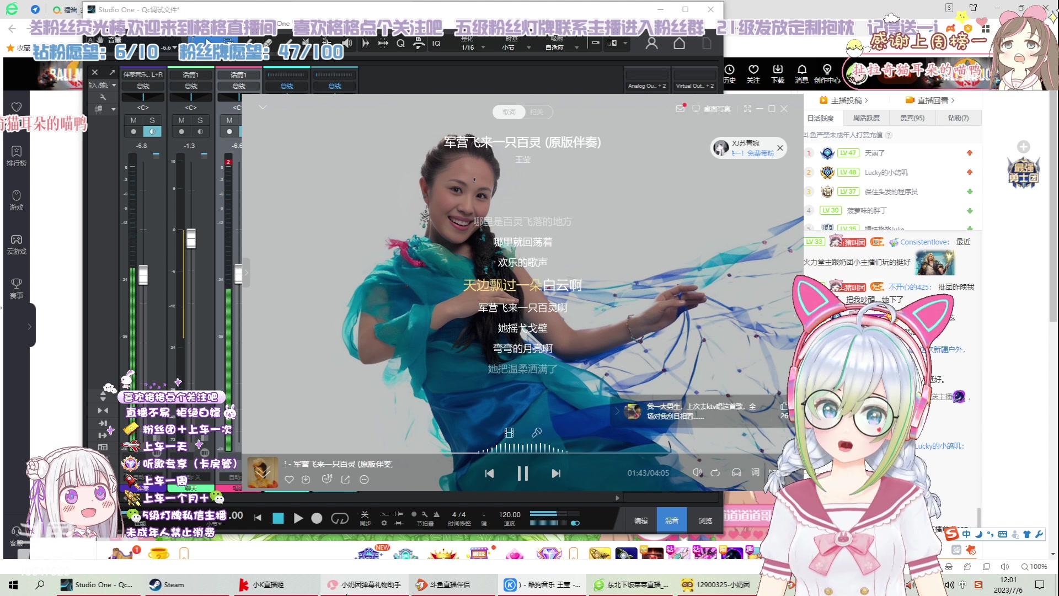Screen dimensions: 1059x596
Task: Change loop playback mode in Kugou
Action: 715,473
